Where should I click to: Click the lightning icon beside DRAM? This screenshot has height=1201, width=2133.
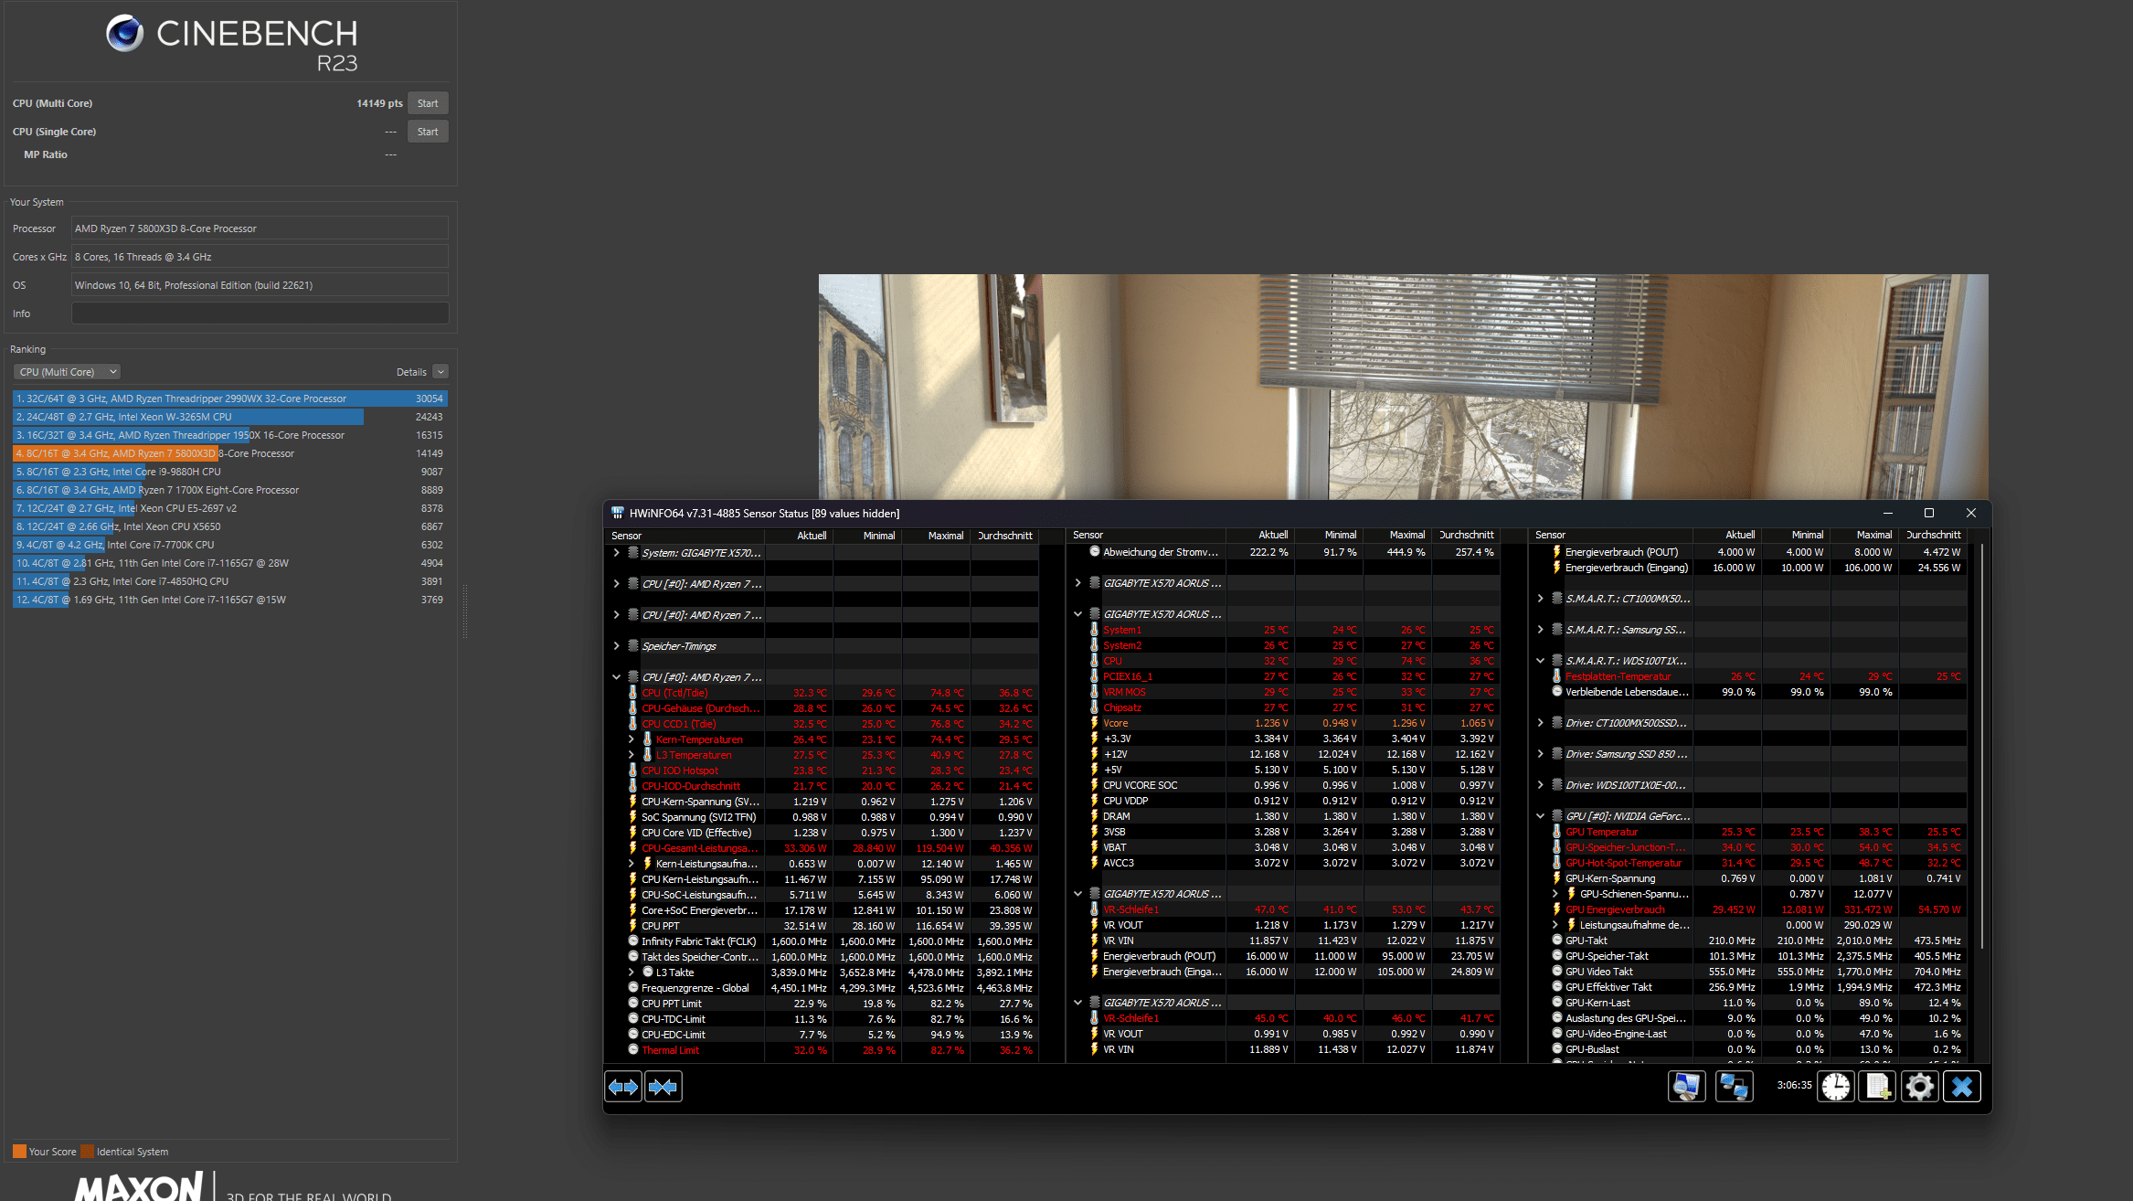click(1094, 816)
